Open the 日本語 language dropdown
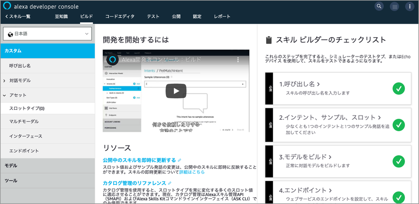The width and height of the screenshot is (419, 204). click(47, 34)
